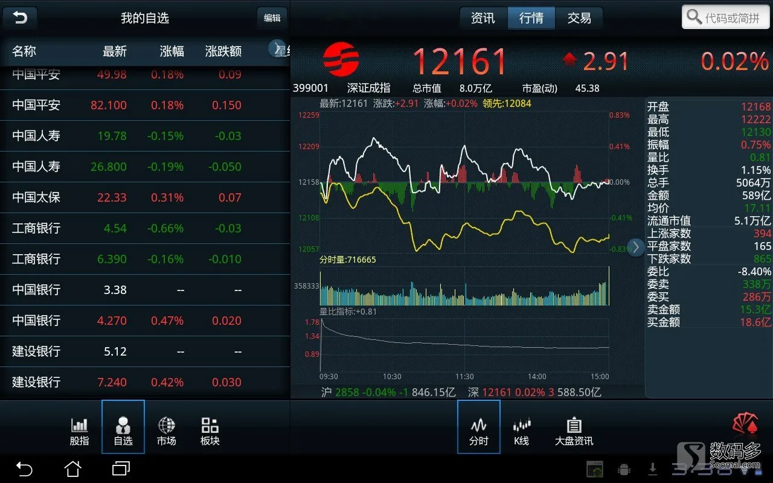This screenshot has width=773, height=483.
Task: Tap the Android system back button
Action: (24, 469)
